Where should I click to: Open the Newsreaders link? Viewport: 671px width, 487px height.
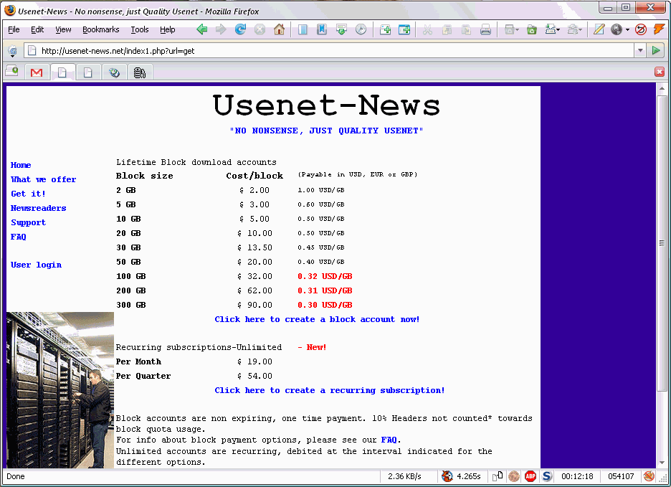point(39,208)
